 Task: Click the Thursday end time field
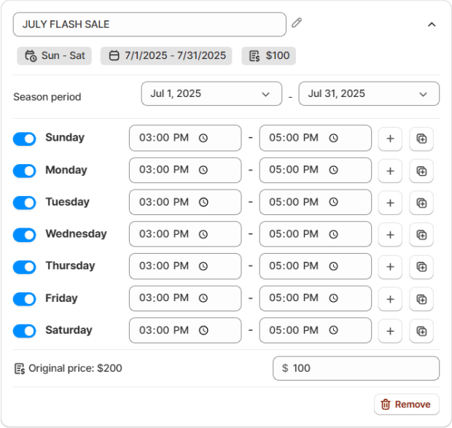pos(316,266)
